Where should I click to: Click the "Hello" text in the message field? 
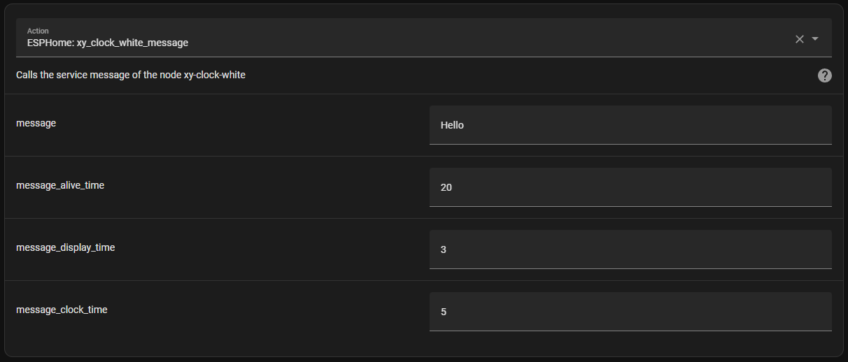click(452, 126)
